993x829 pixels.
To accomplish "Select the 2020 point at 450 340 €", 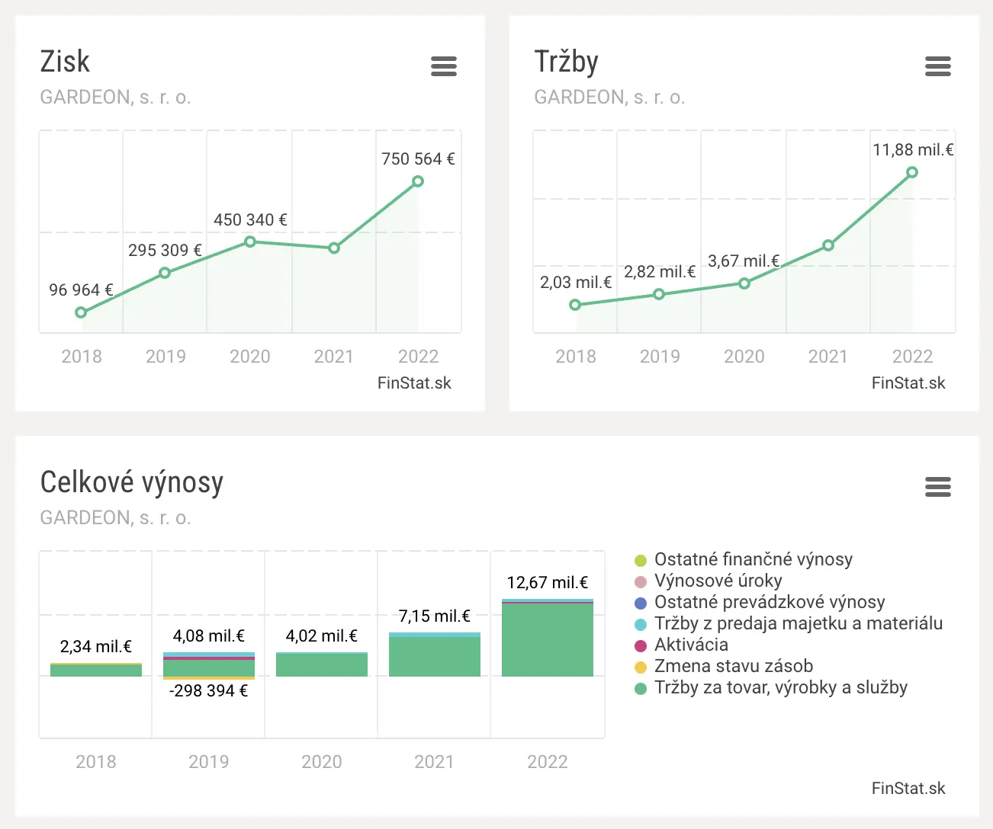I will (x=250, y=242).
